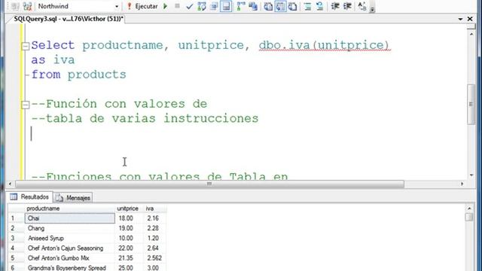
Task: Click Uncomment selected lines icon
Action: (319, 6)
